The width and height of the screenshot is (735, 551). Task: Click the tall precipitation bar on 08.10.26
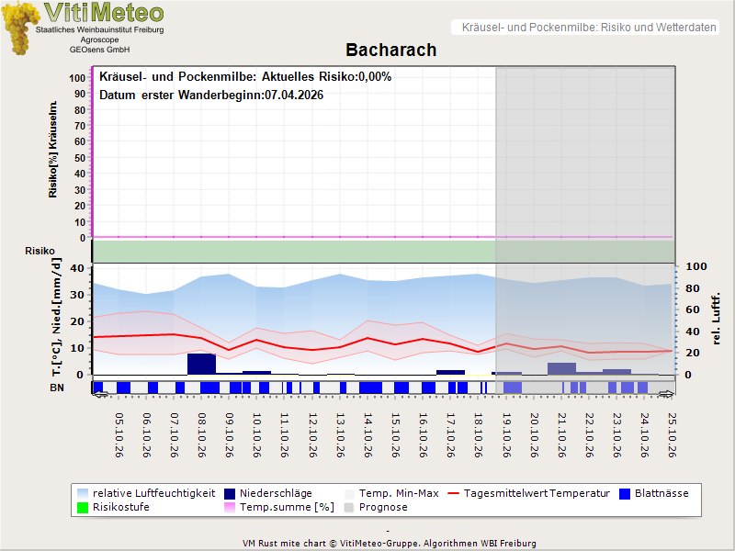[x=201, y=364]
